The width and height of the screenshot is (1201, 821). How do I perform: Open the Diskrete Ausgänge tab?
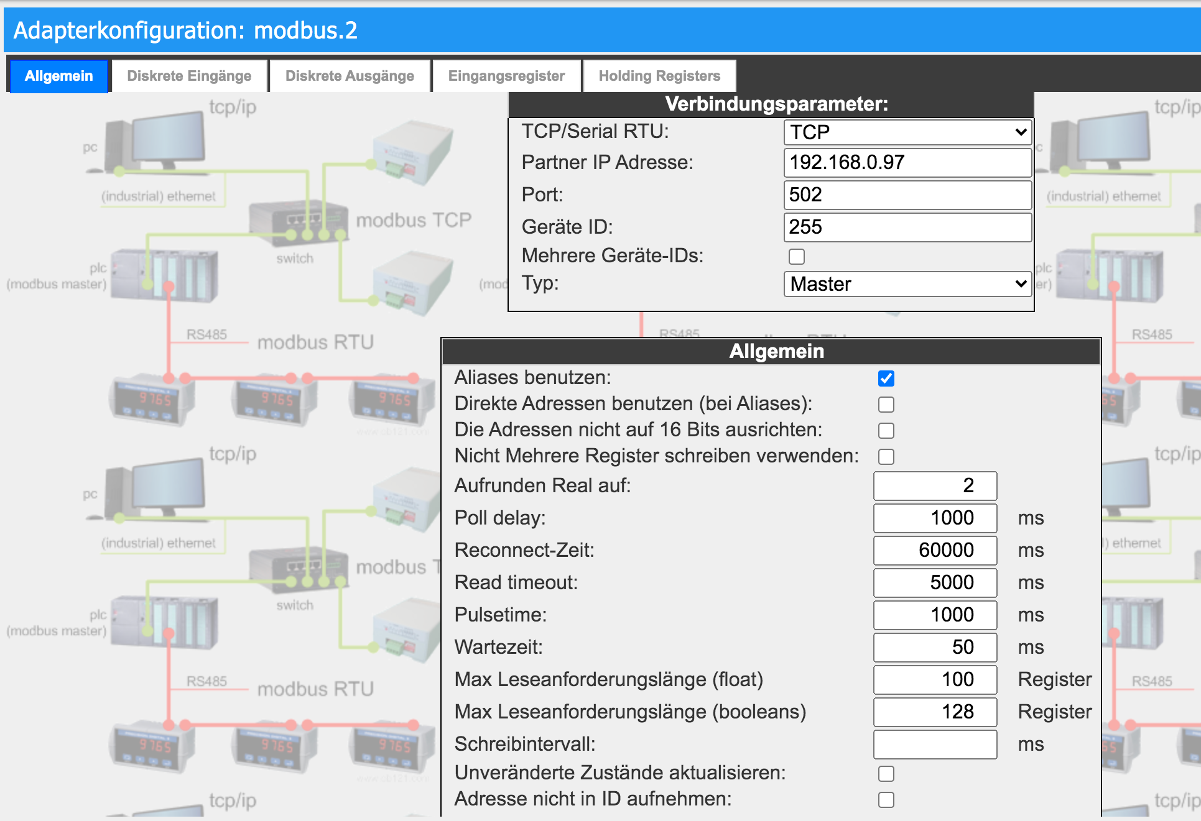pos(350,76)
